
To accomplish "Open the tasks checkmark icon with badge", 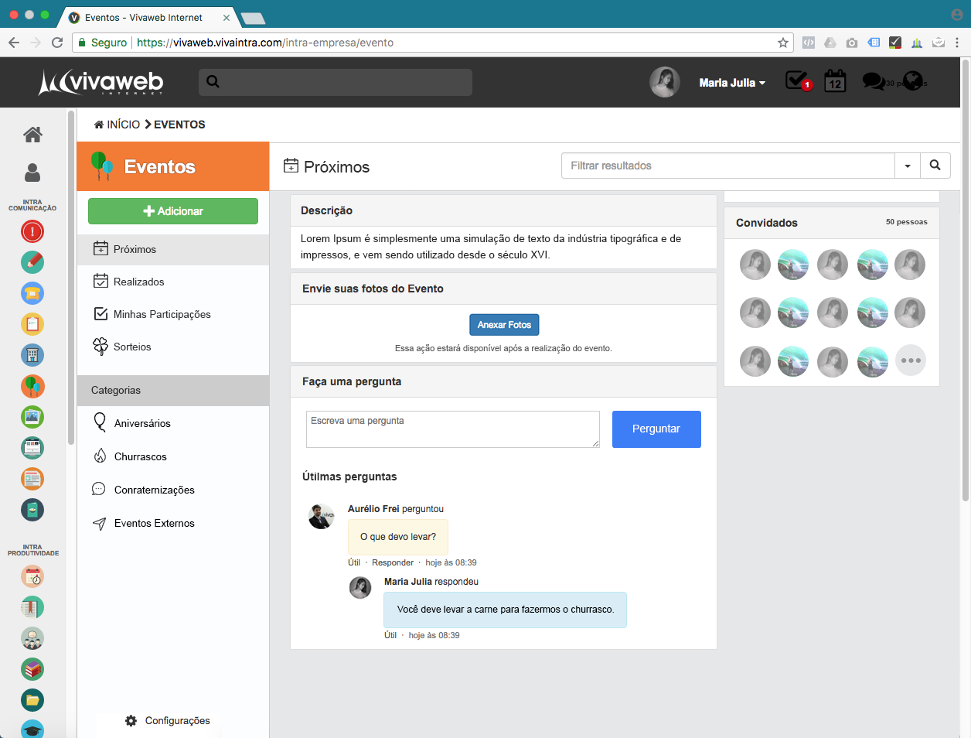I will (x=796, y=81).
